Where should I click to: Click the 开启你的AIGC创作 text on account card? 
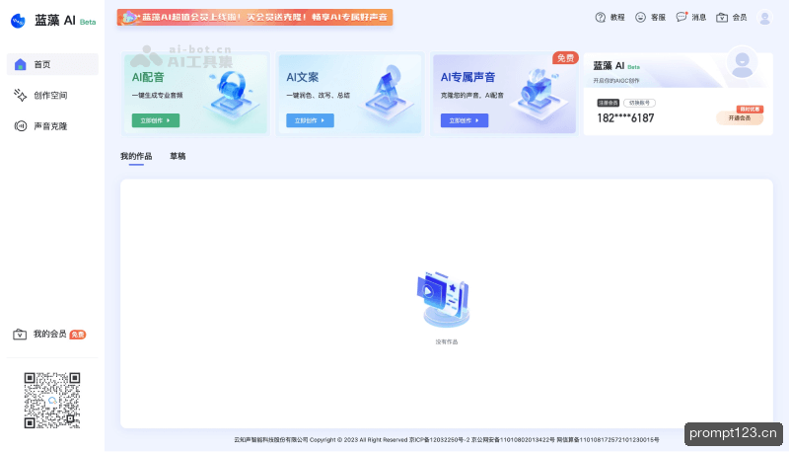pos(616,81)
